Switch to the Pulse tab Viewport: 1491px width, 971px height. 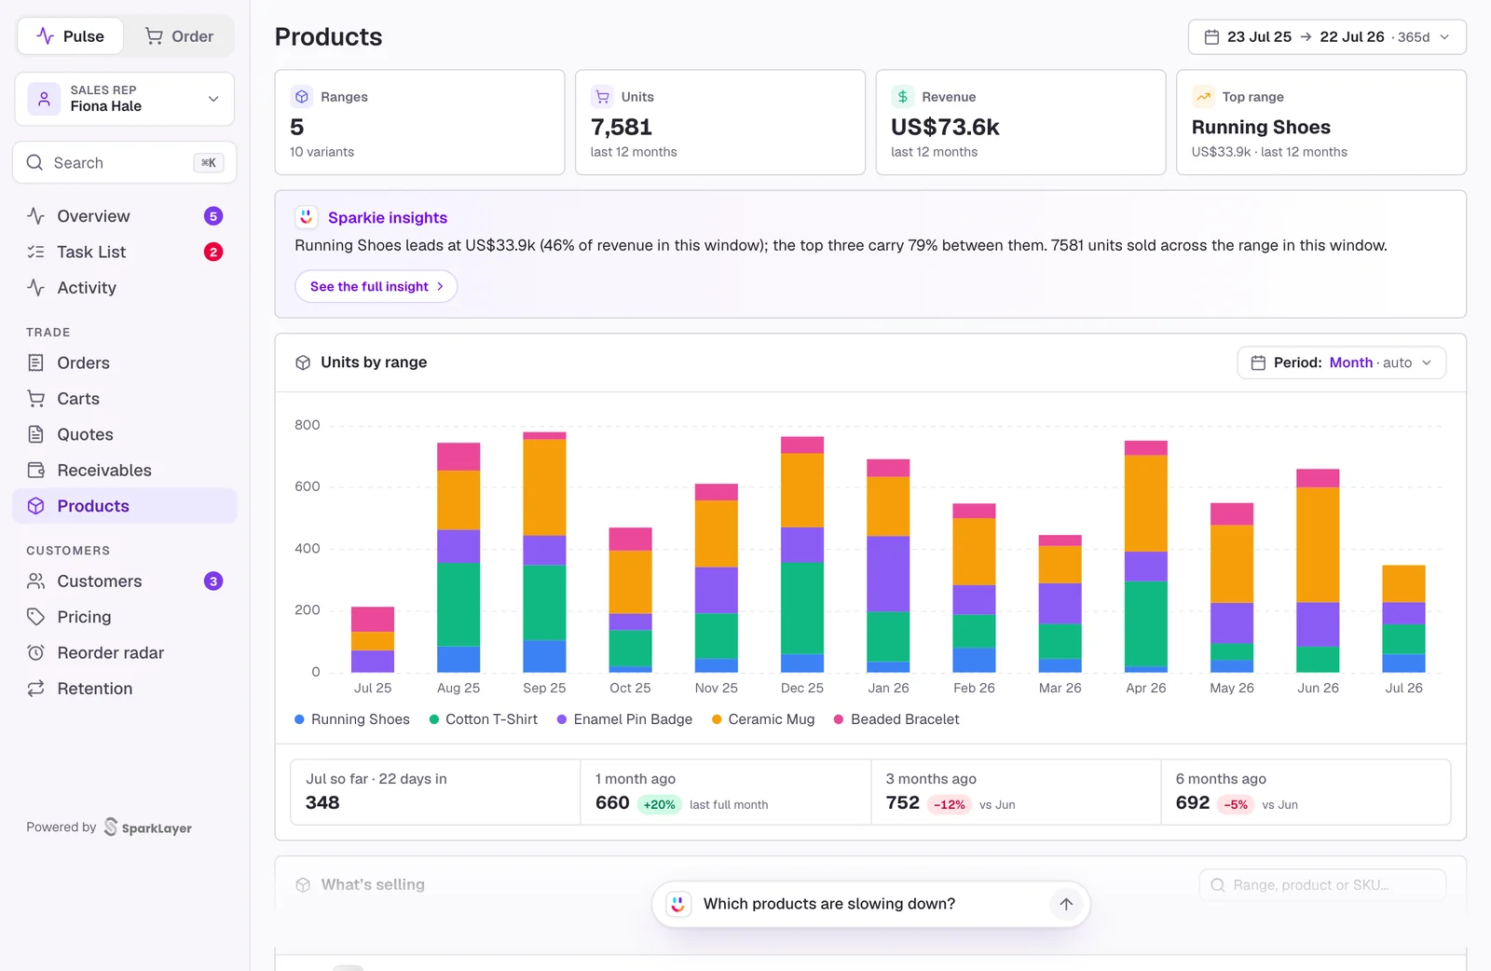pos(71,36)
